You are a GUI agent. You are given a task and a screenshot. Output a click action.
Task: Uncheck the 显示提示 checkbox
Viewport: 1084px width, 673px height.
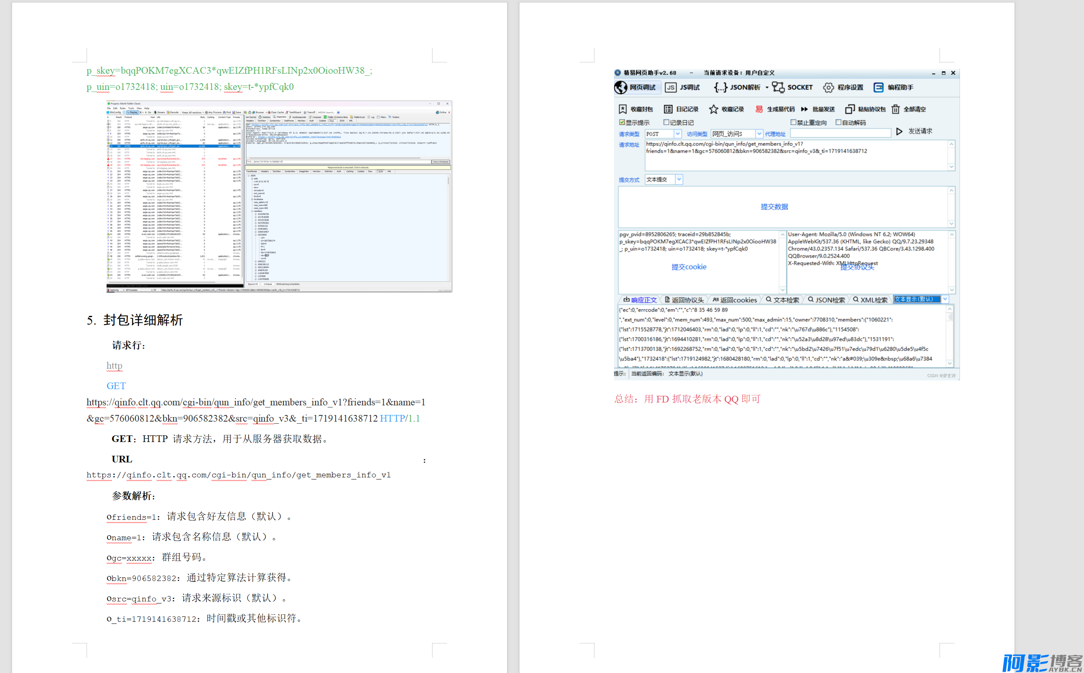click(622, 122)
